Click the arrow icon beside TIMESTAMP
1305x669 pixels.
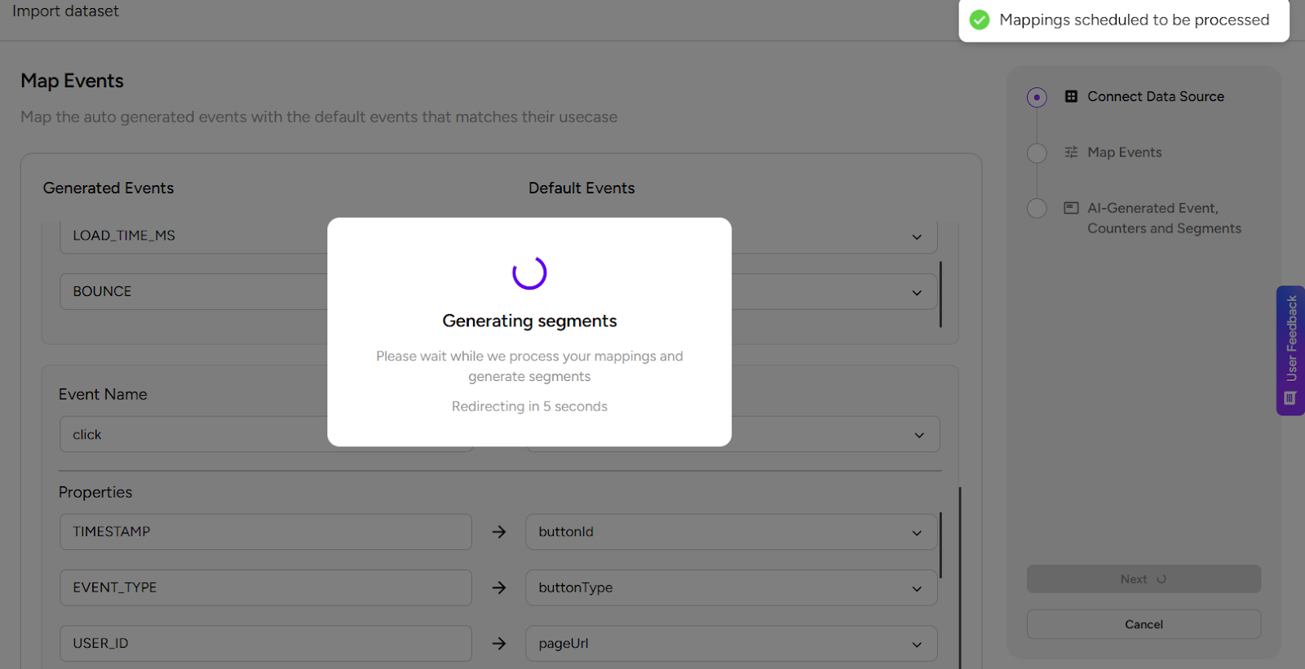coord(499,532)
